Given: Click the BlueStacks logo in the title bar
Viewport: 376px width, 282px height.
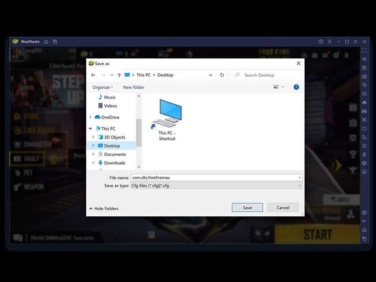Looking at the screenshot, I should [16, 42].
